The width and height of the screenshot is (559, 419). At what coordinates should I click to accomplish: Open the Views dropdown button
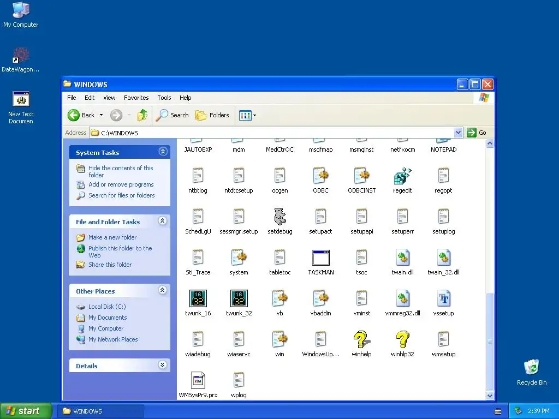pos(247,116)
